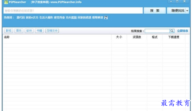The height and width of the screenshot is (111, 192).
Task: Refresh the hot search words list
Action: 106,18
